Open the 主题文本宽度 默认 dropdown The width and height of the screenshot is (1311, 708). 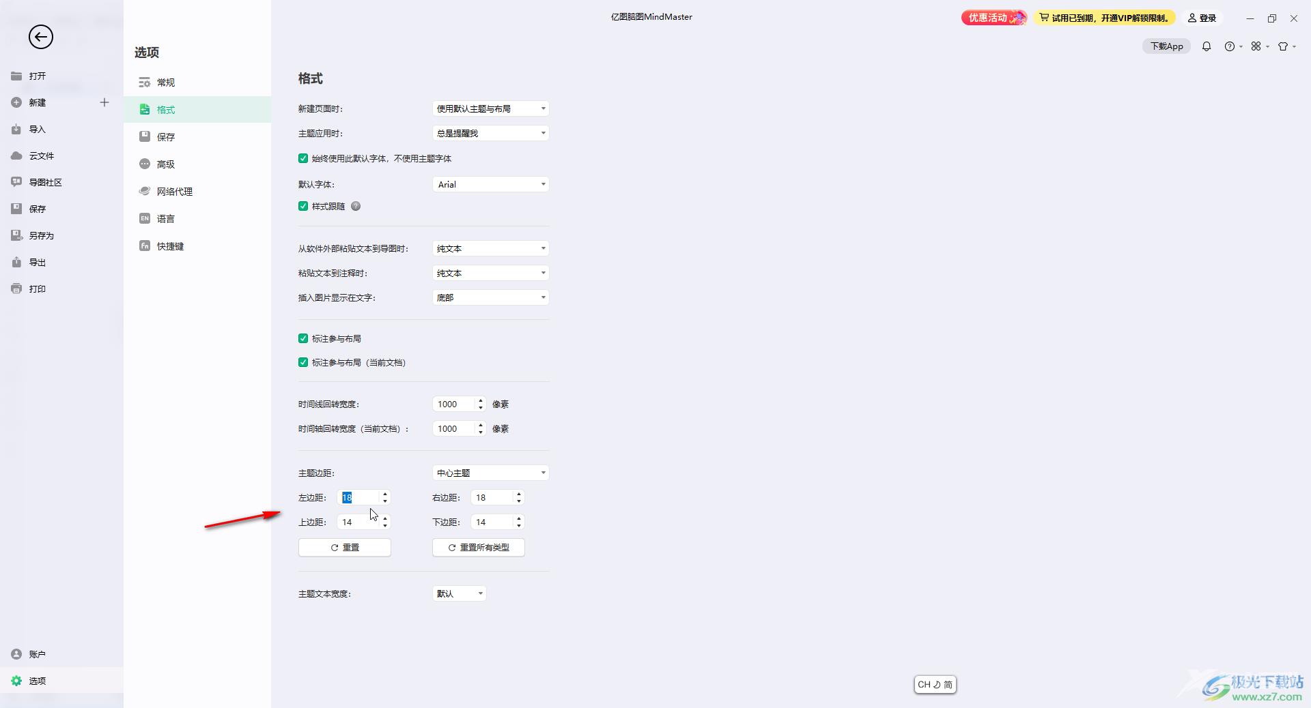click(x=459, y=593)
